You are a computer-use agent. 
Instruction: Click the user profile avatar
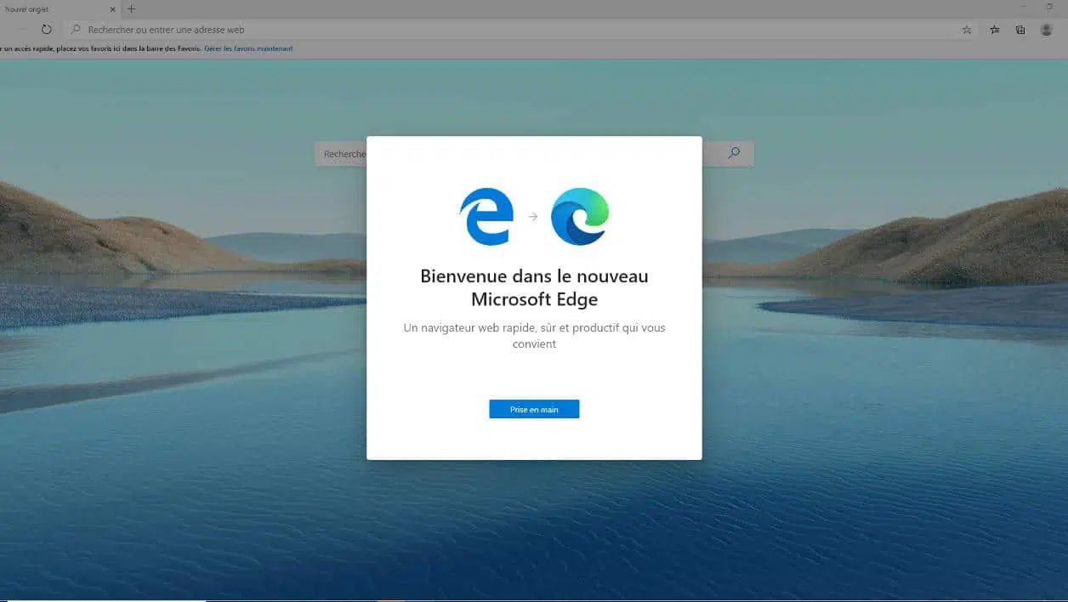[x=1047, y=29]
